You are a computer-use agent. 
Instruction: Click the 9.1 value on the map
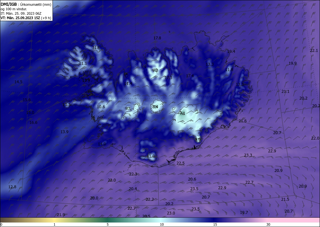(x=128, y=109)
